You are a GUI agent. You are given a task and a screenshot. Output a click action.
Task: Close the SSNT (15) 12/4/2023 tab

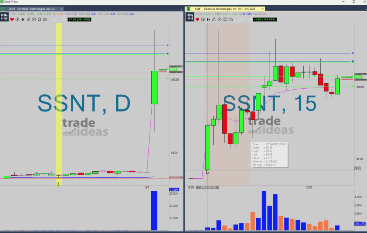262,9
